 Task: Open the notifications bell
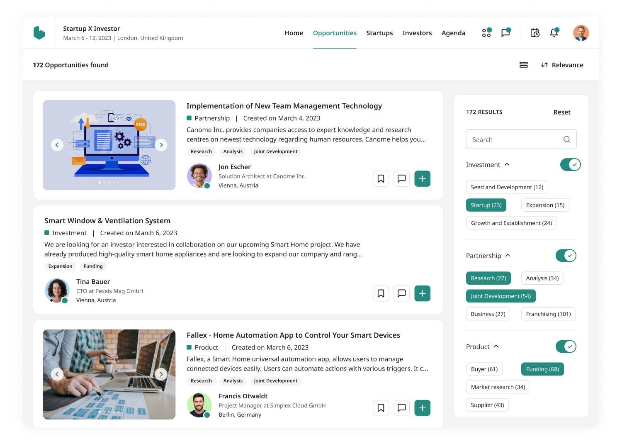pos(554,33)
